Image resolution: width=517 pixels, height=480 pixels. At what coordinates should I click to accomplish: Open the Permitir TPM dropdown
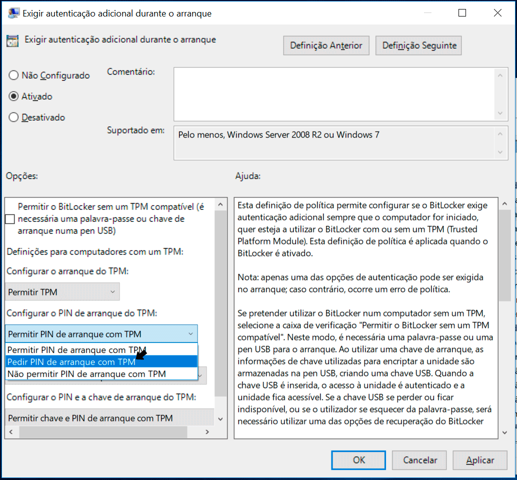coord(62,292)
